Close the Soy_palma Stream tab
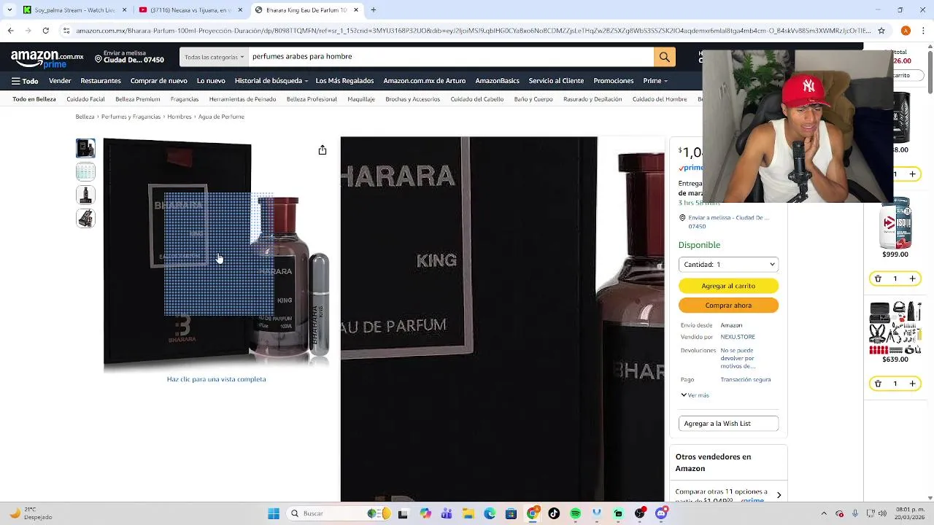The height and width of the screenshot is (525, 934). [124, 9]
